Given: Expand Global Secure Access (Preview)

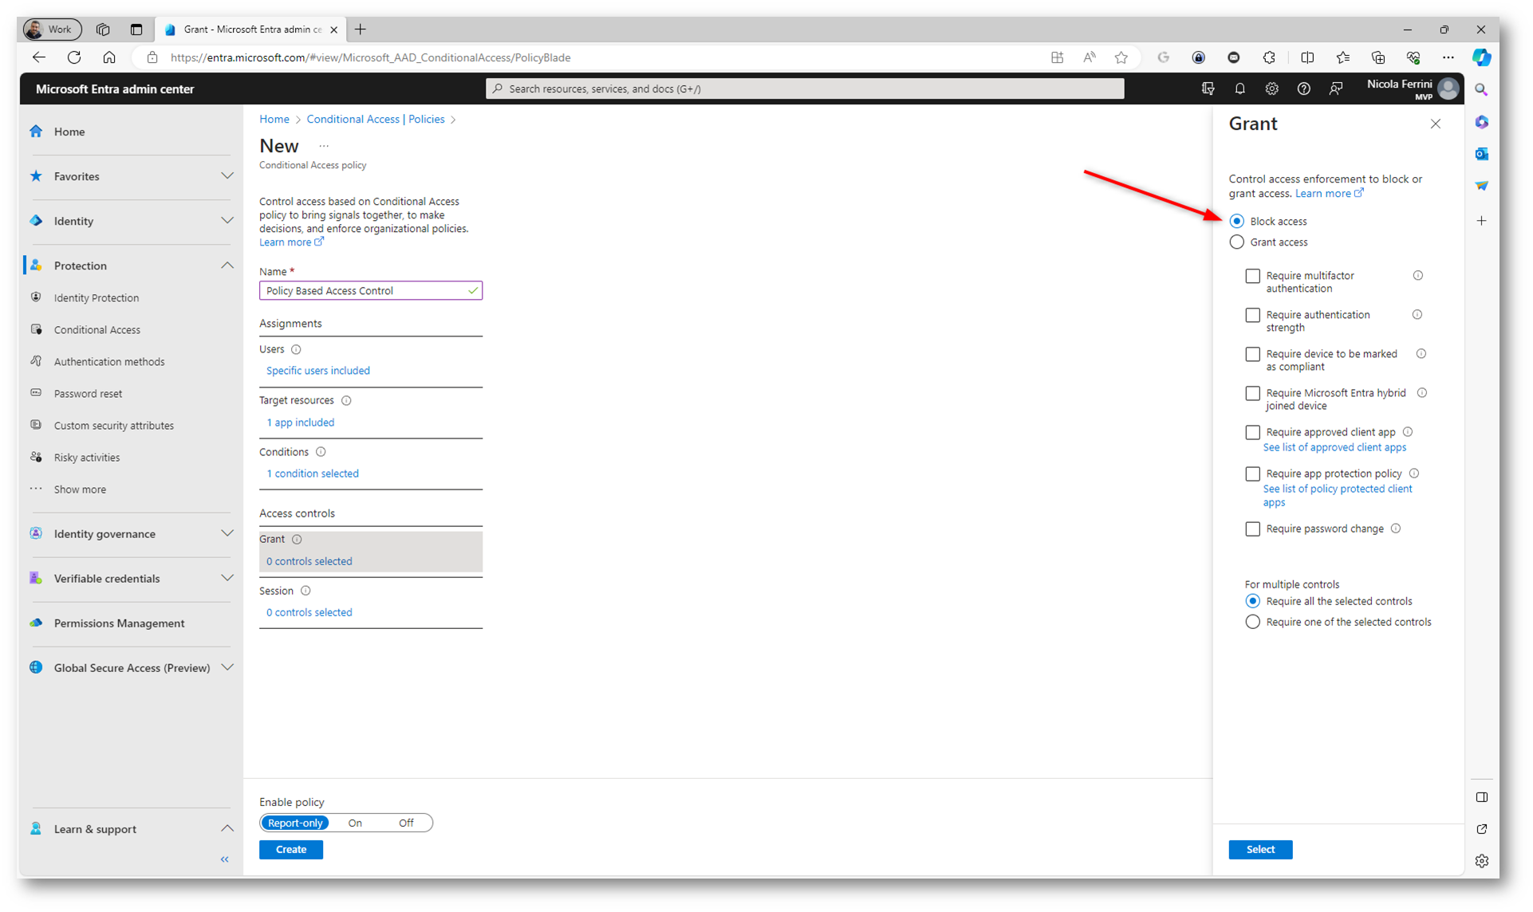Looking at the screenshot, I should tap(227, 667).
